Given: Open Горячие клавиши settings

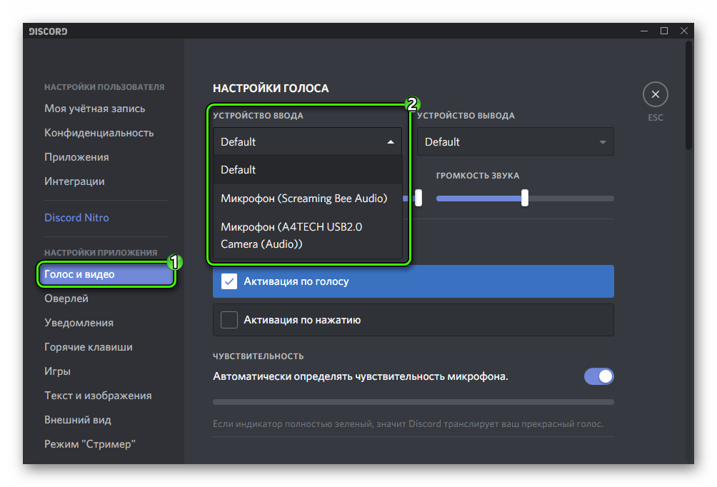Looking at the screenshot, I should point(89,347).
